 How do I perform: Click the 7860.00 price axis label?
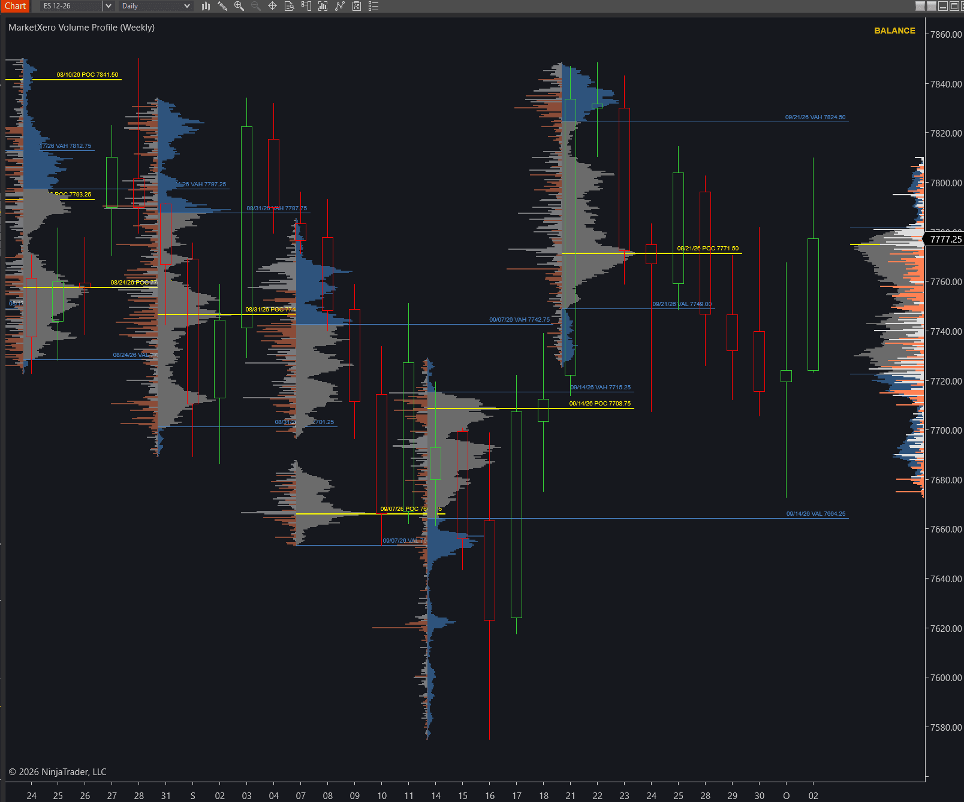[945, 35]
